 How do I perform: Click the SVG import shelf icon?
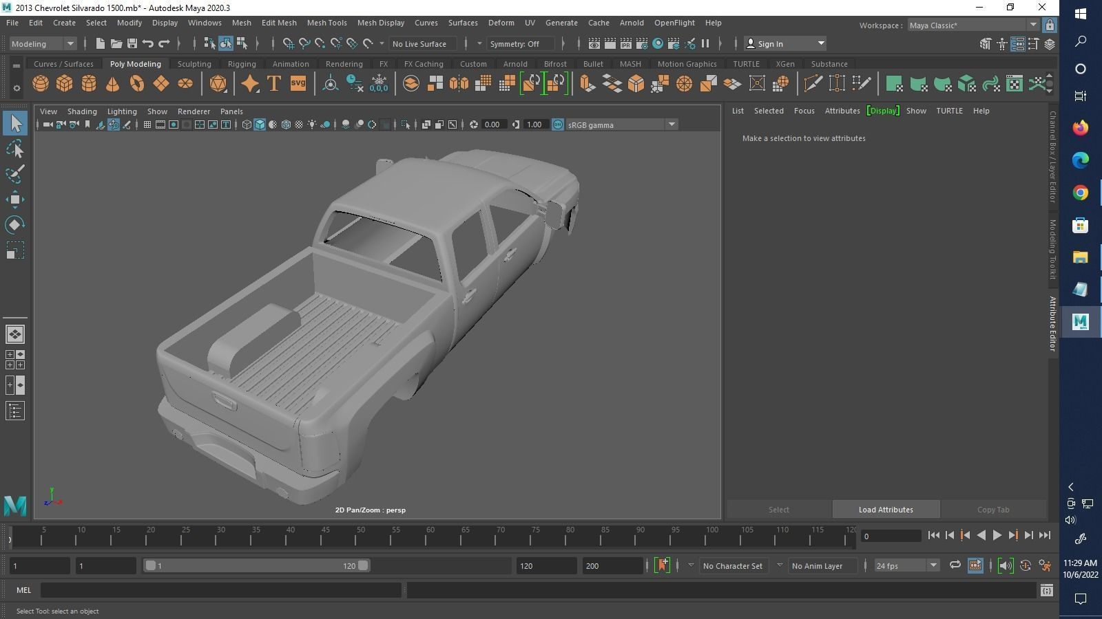coord(298,84)
